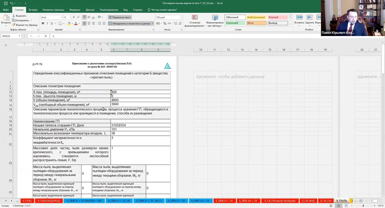Click the Paste (Вставить) clipboard icon
The height and width of the screenshot is (208, 385).
[x=6, y=18]
